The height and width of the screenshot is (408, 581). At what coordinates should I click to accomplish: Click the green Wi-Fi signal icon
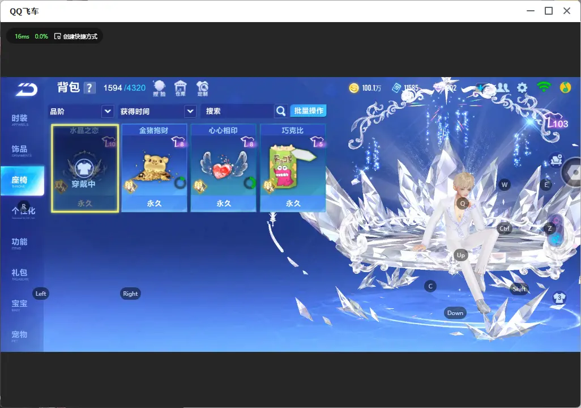[x=544, y=87]
